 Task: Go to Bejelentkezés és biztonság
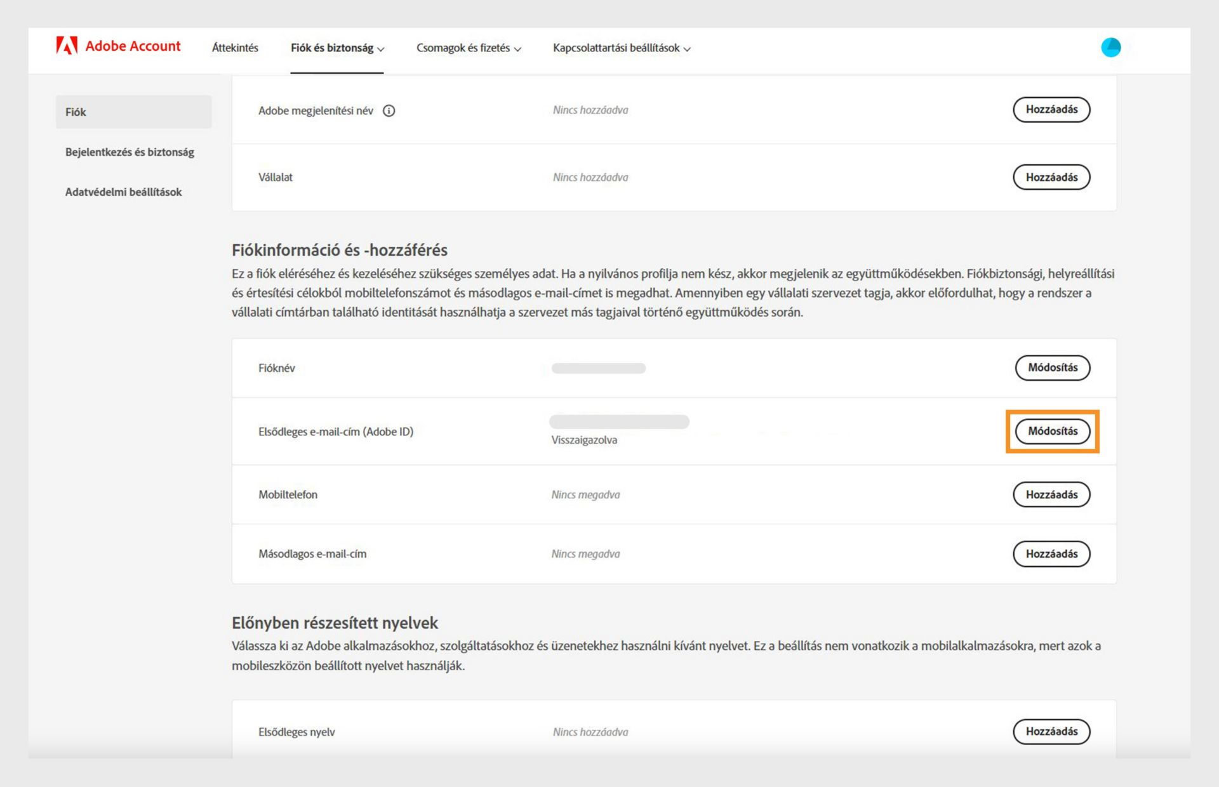(130, 152)
